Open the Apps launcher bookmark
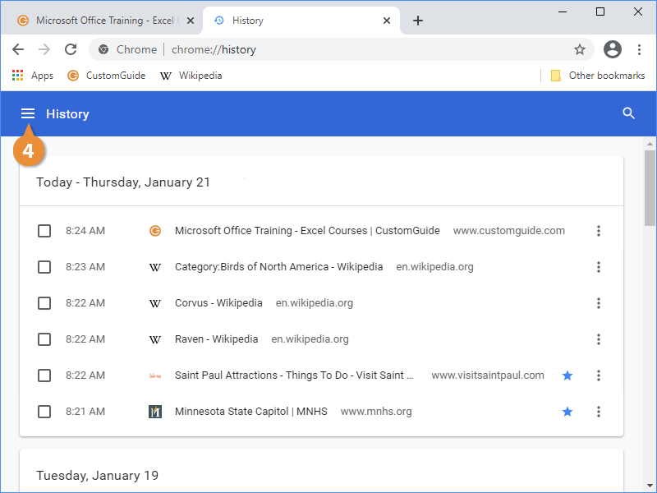This screenshot has height=493, width=657. click(x=33, y=76)
